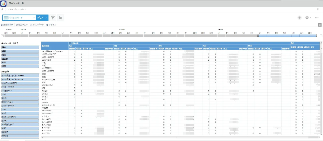Click the 2022年 1月 timeline segment
Screen dimensions: 323x141
point(25,35)
